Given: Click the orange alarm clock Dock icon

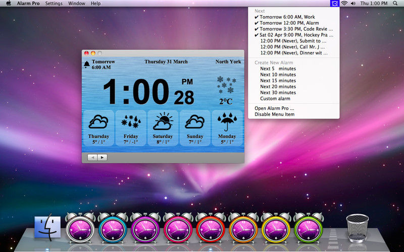Looking at the screenshot, I should point(243,228).
